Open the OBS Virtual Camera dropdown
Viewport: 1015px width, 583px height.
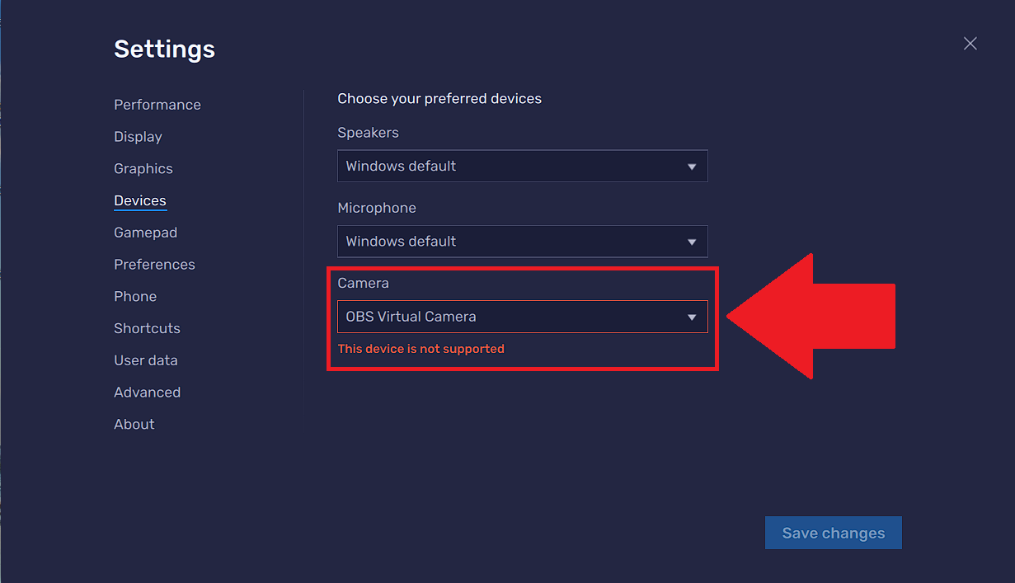click(523, 317)
